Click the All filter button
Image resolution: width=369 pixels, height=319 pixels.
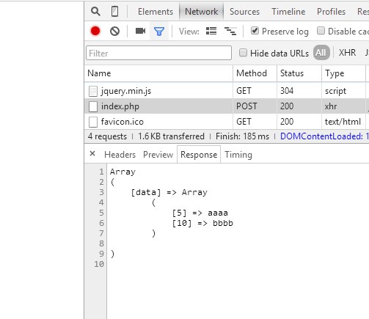(321, 53)
